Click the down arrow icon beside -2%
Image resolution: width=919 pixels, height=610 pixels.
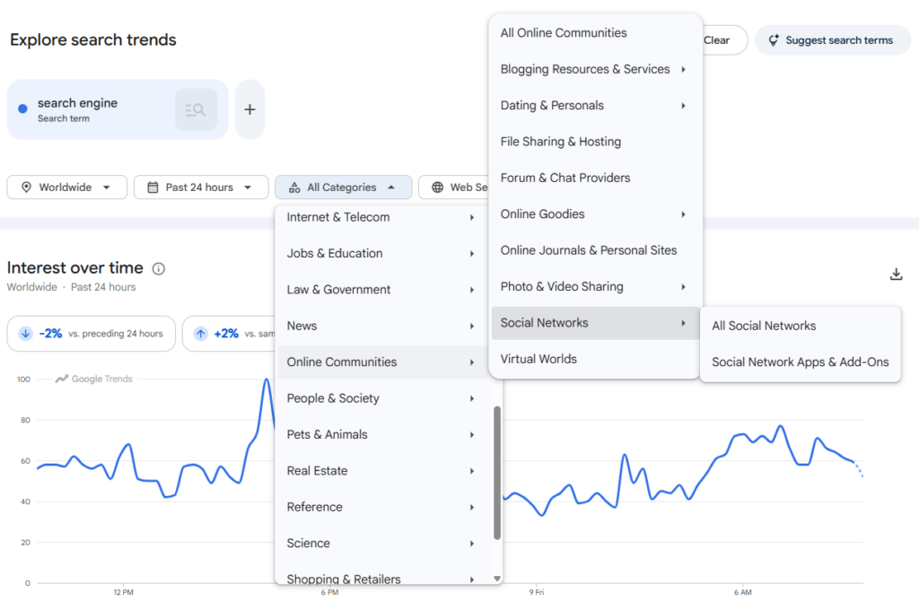tap(25, 334)
